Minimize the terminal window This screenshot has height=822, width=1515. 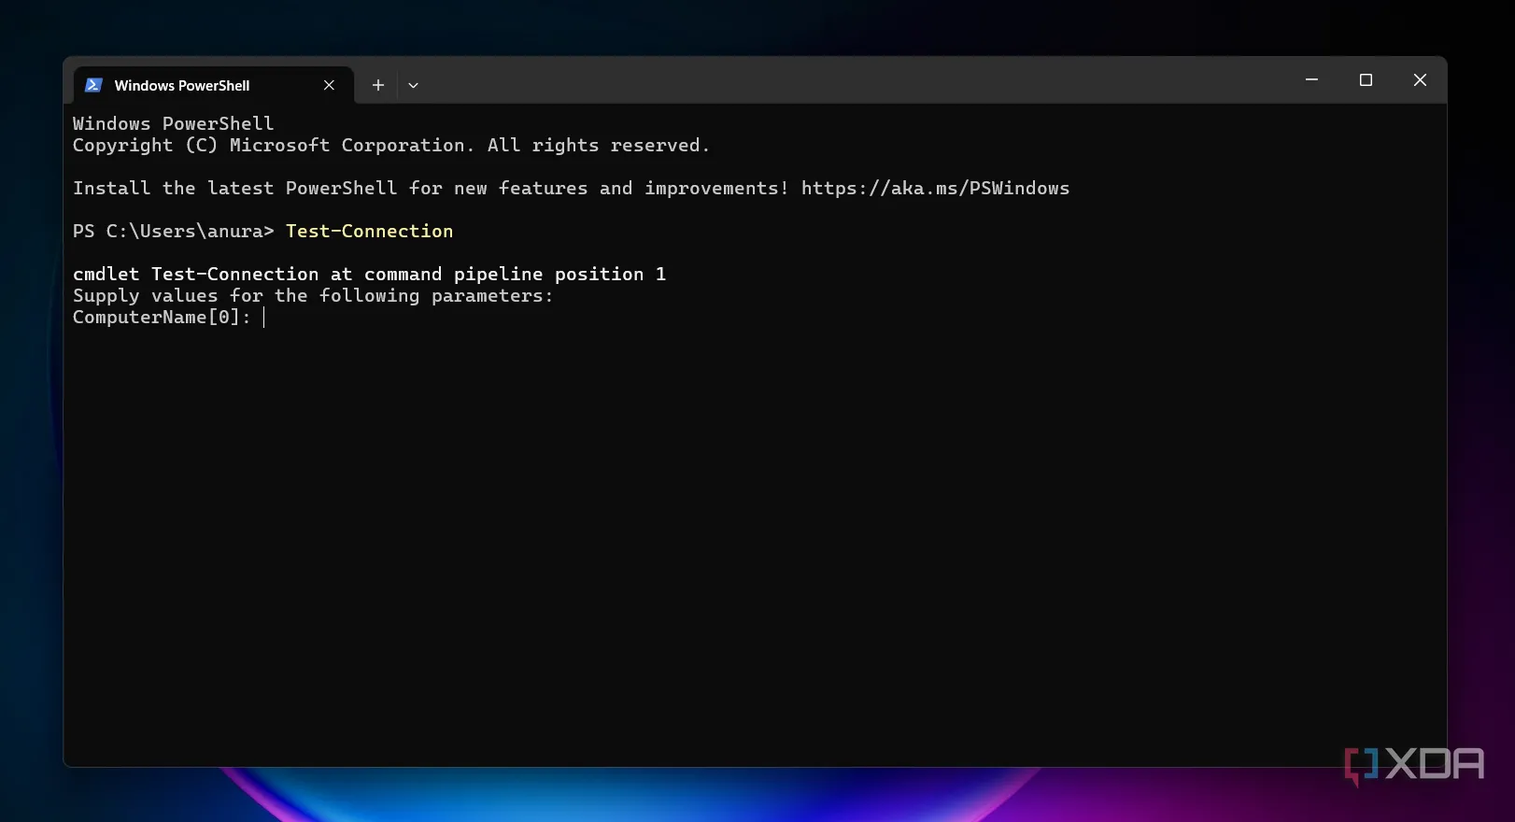[1311, 80]
